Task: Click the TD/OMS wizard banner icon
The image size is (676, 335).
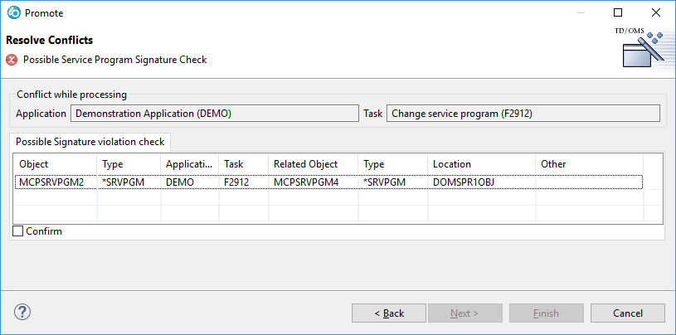Action: [x=643, y=49]
